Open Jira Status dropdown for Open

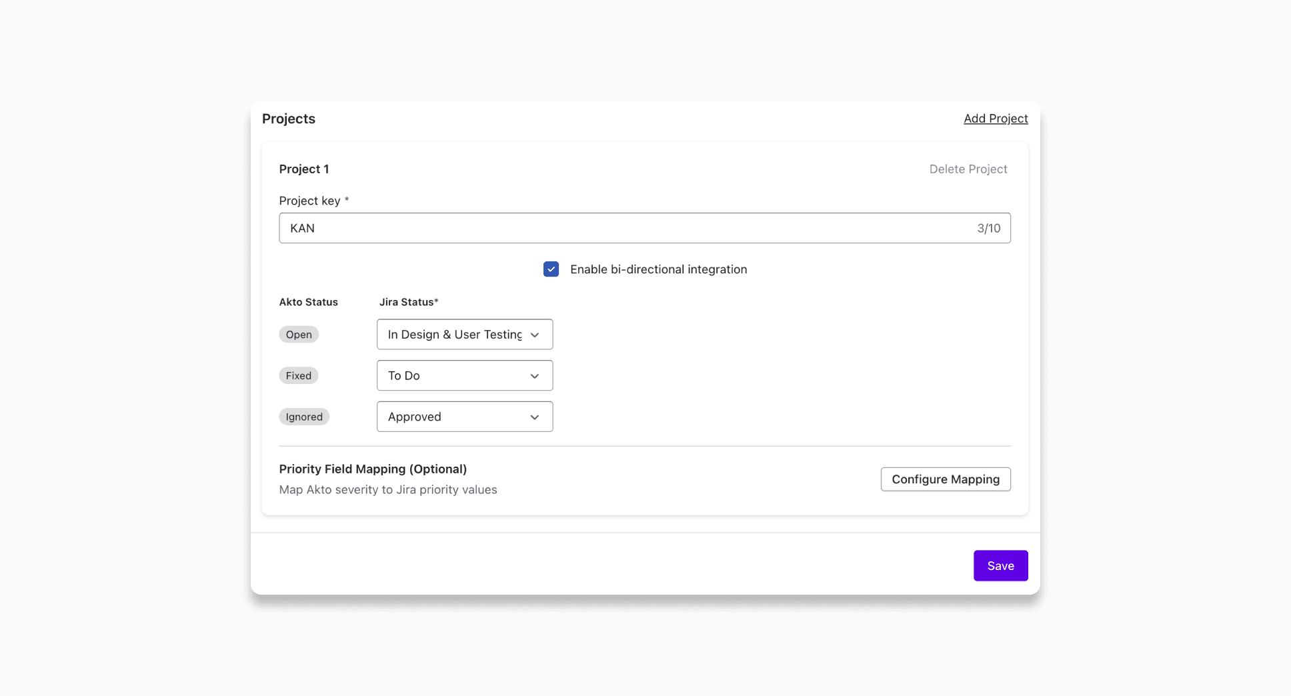point(465,335)
